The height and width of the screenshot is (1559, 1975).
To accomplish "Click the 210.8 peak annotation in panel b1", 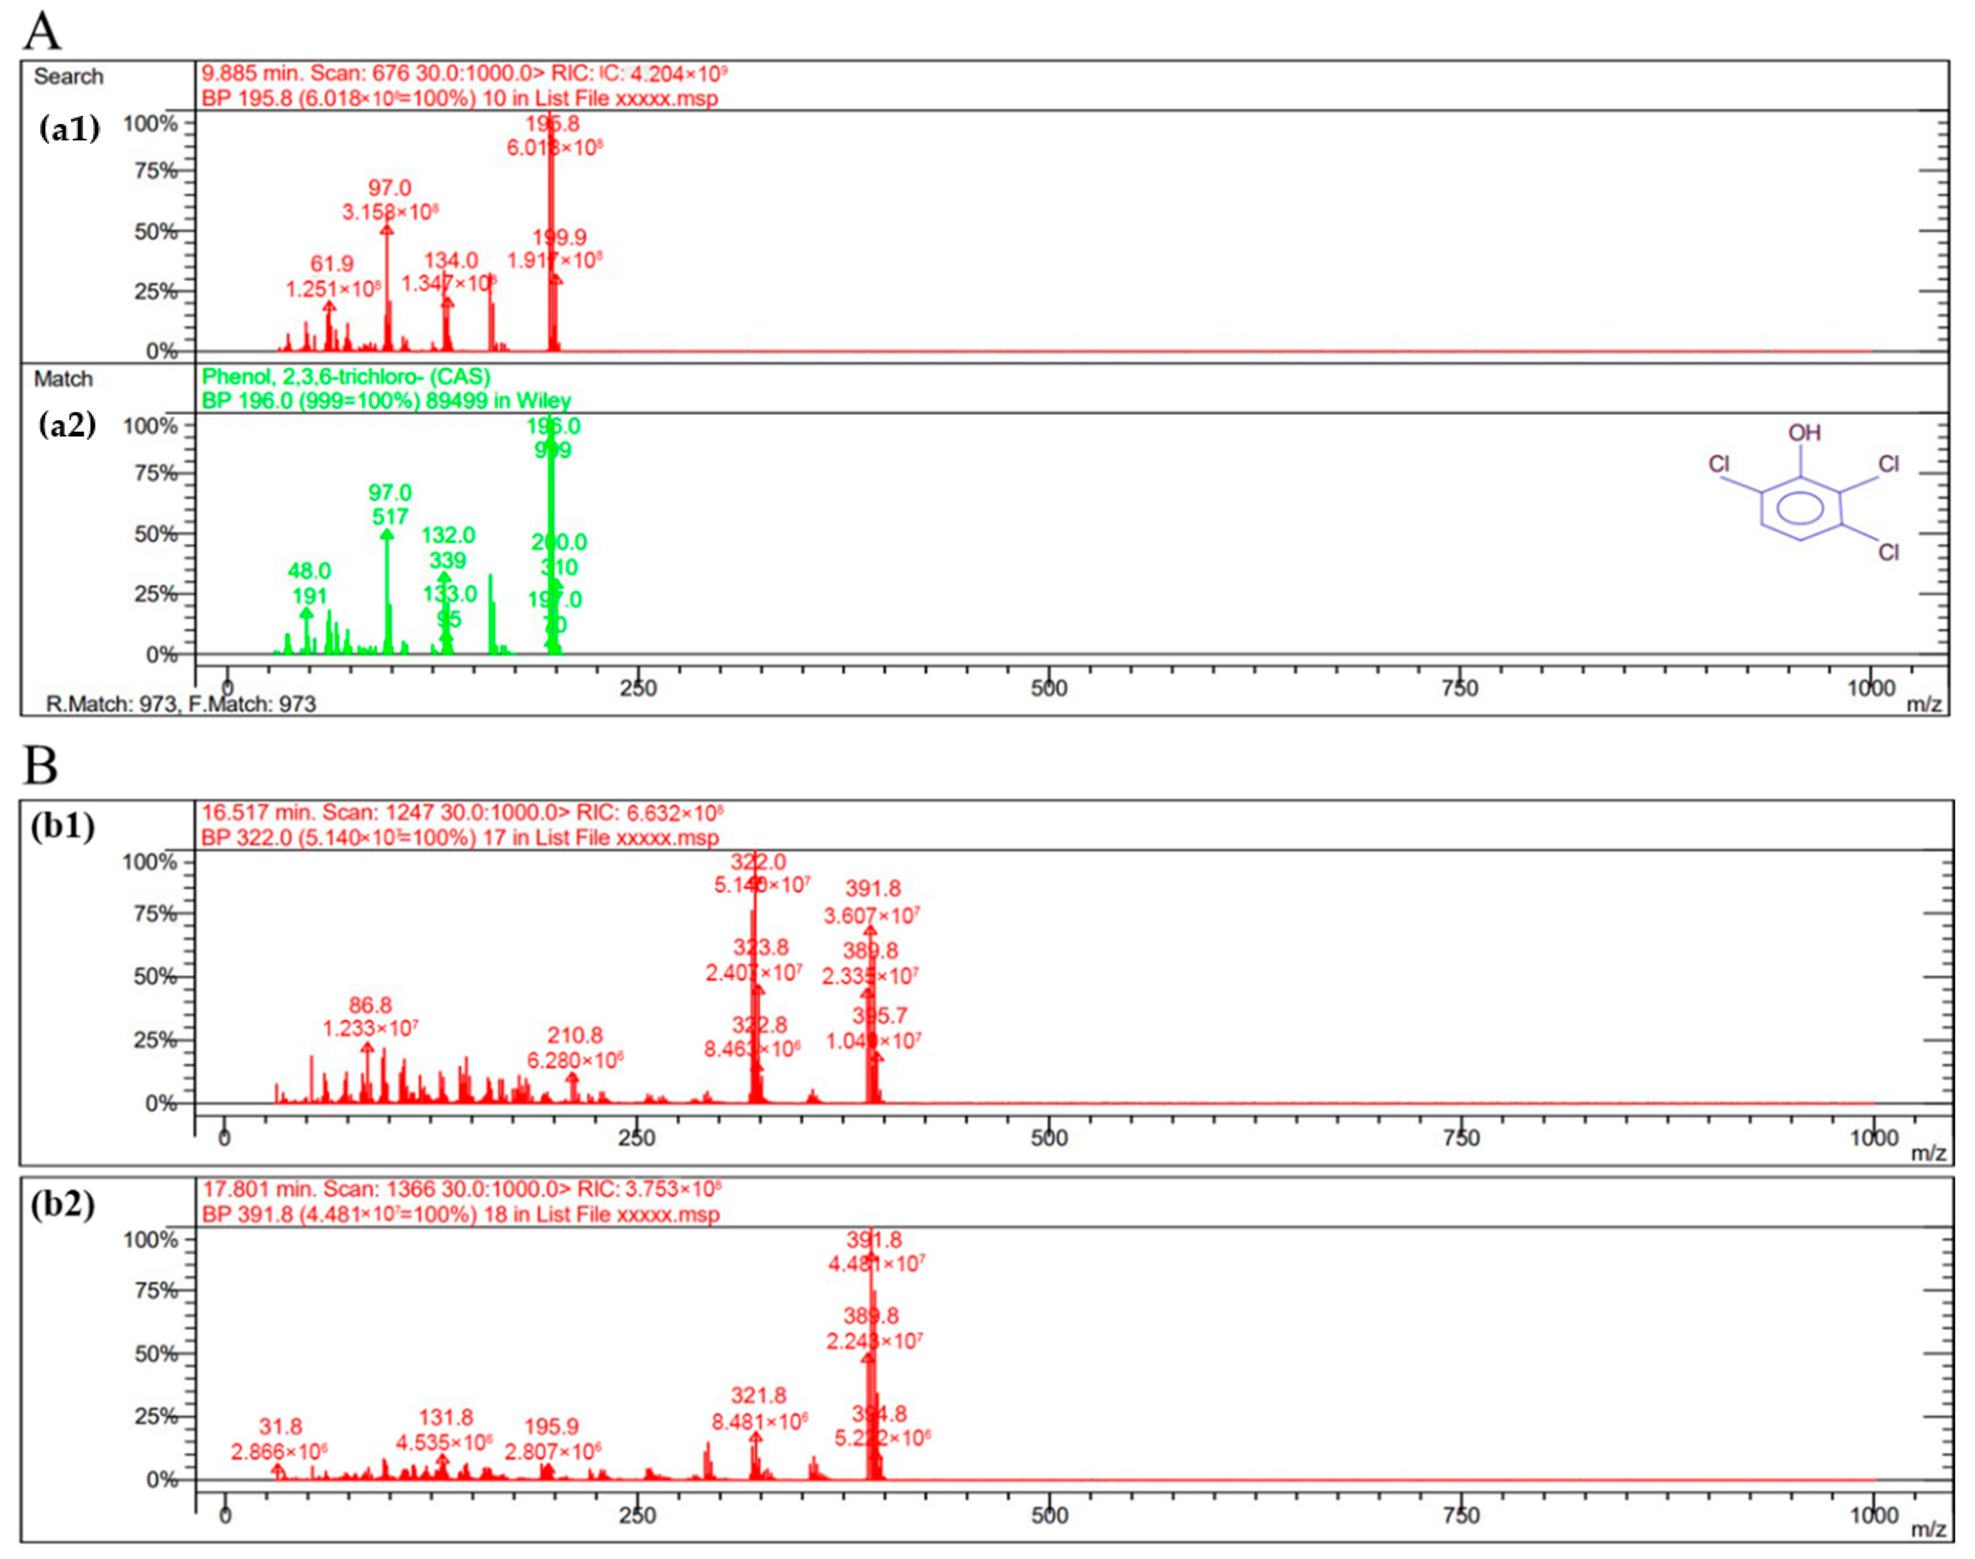I will pos(574,1035).
